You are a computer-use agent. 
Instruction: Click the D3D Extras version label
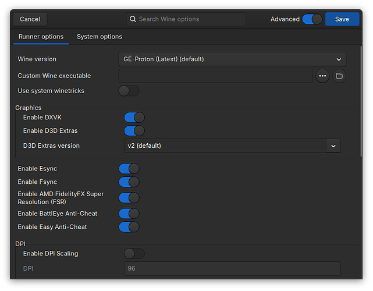[51, 146]
